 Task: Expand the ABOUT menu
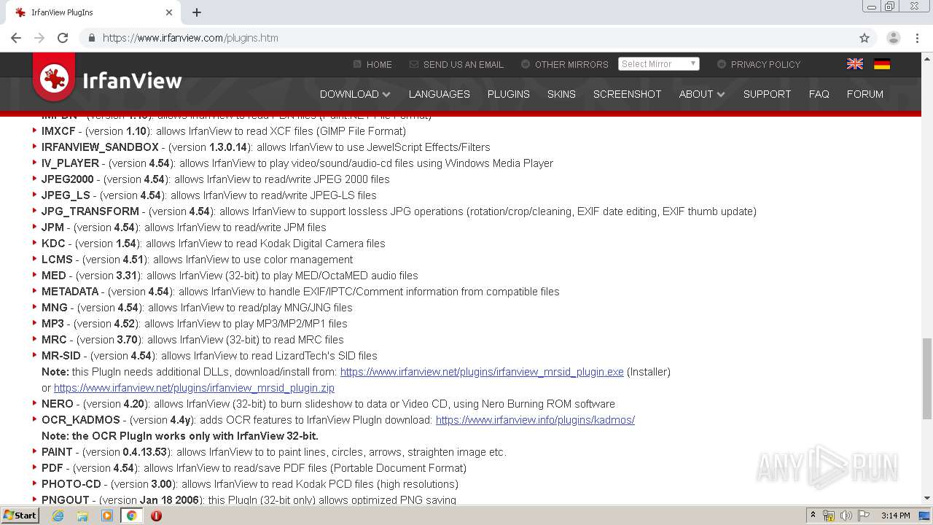[702, 94]
